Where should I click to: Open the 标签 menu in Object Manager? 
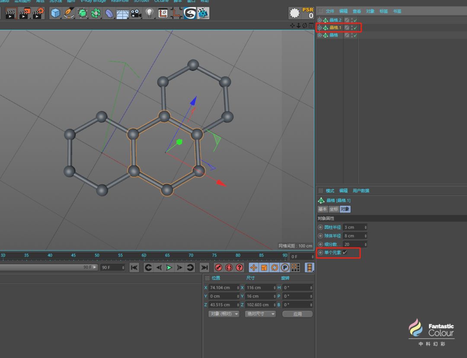pos(383,11)
